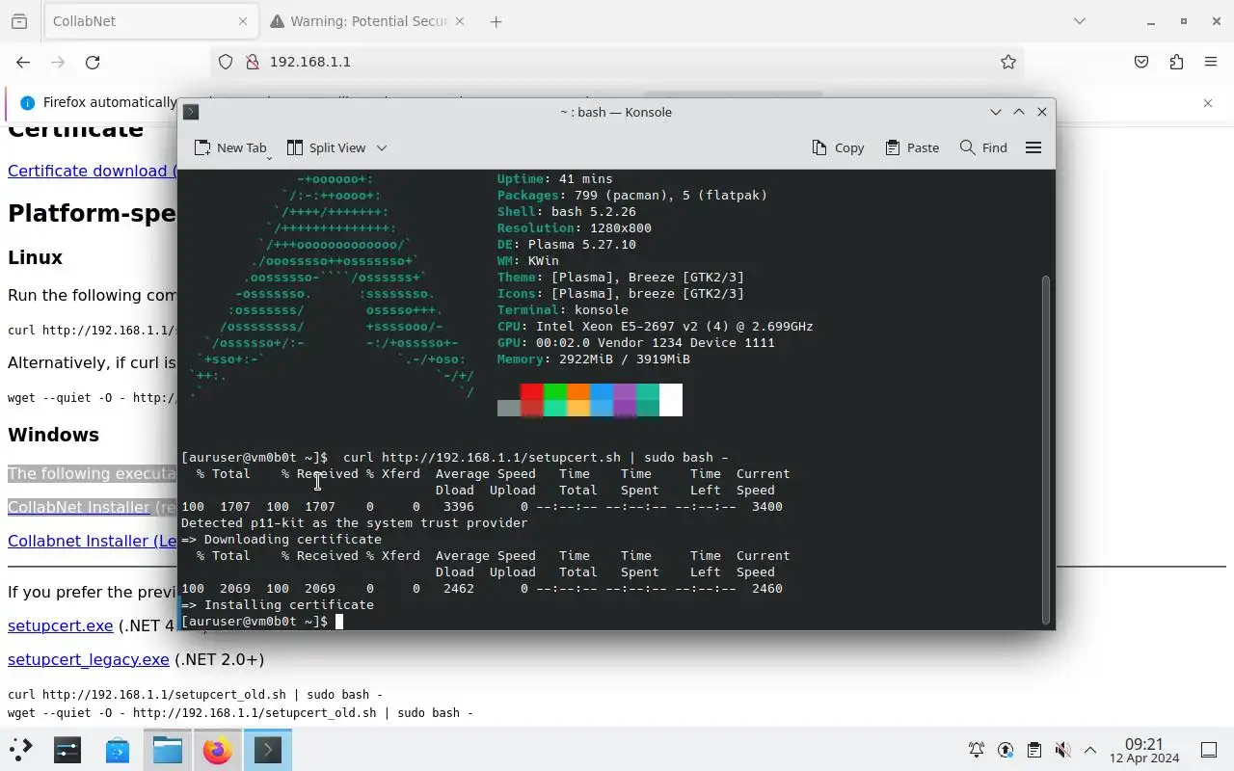Image resolution: width=1234 pixels, height=771 pixels.
Task: Dismiss the Firefox notification bar
Action: tap(1208, 102)
